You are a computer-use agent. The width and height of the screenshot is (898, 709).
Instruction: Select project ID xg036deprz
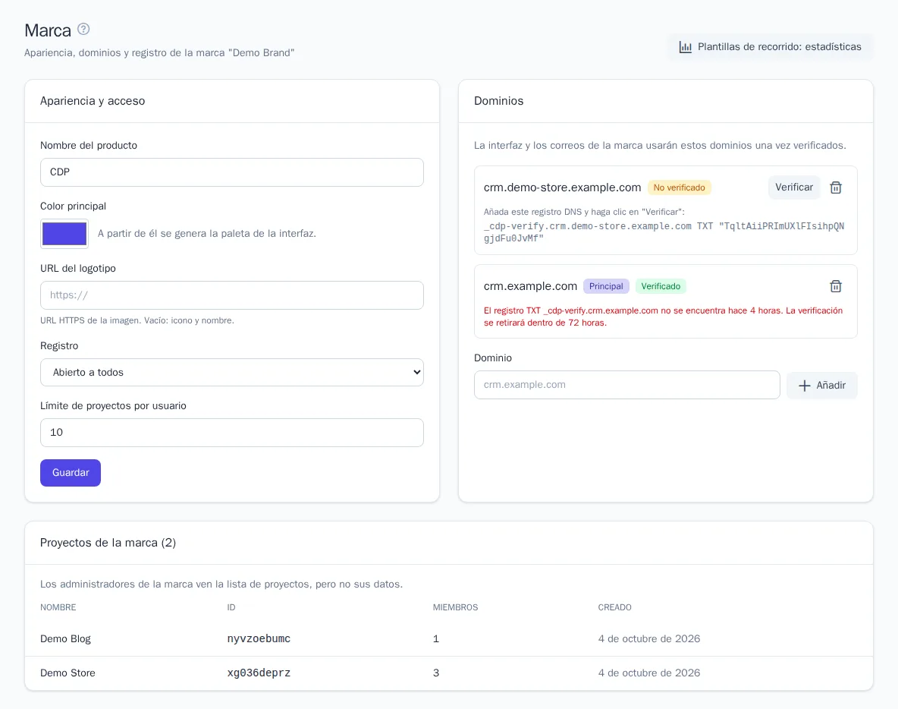tap(259, 673)
